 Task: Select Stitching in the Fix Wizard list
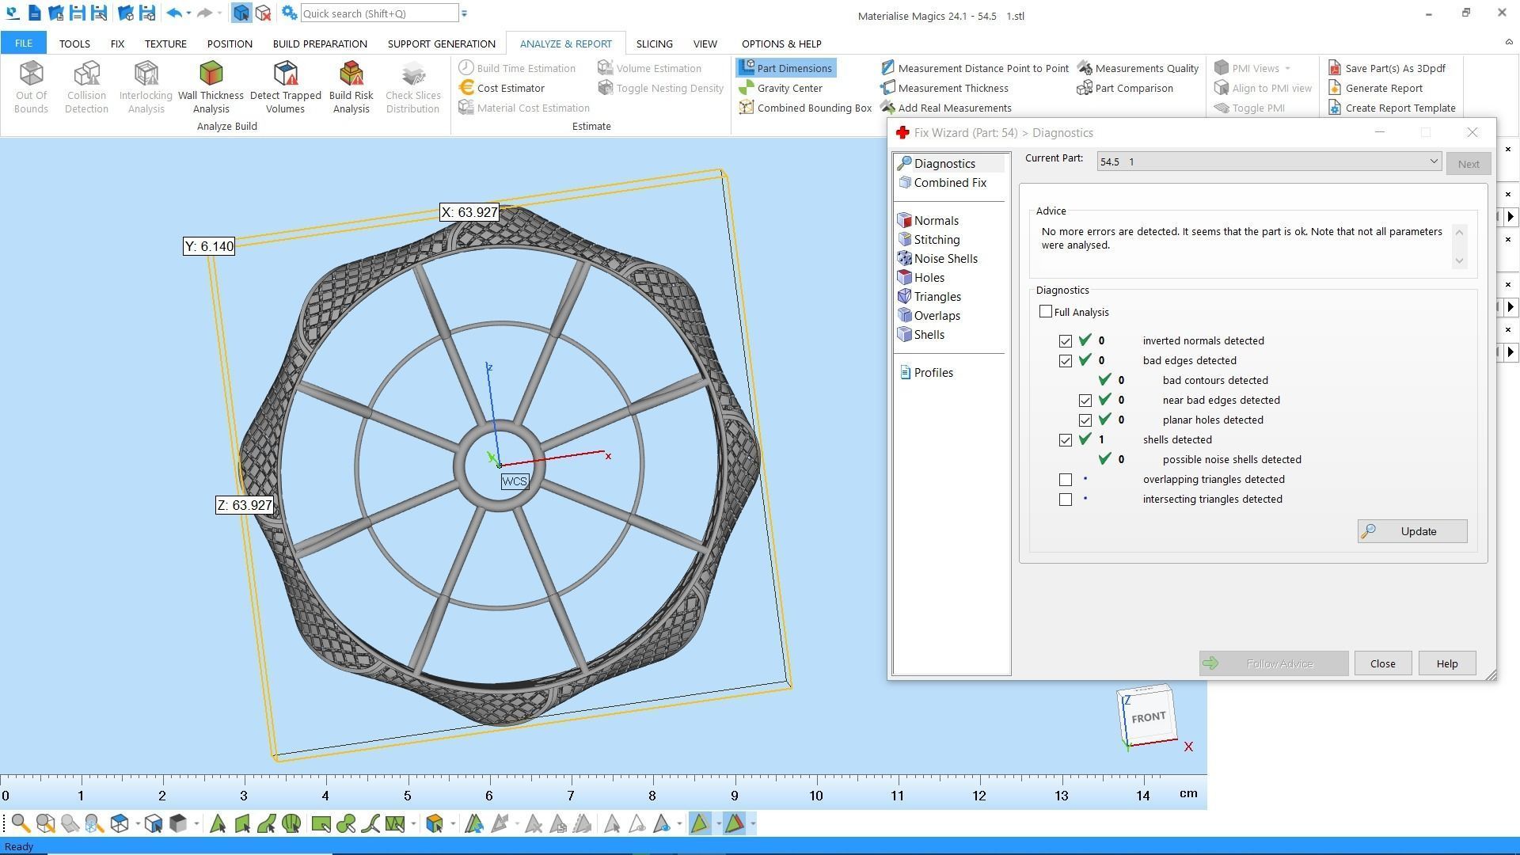pos(937,240)
